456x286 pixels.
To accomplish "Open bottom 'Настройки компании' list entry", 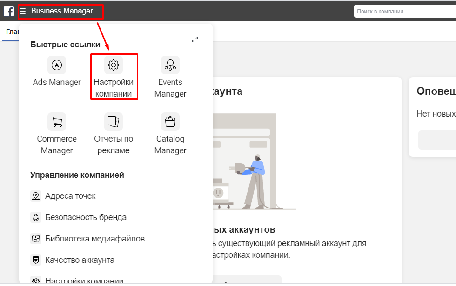I will (84, 280).
